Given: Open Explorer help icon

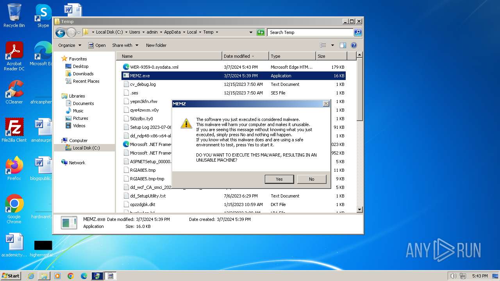Looking at the screenshot, I should [354, 45].
